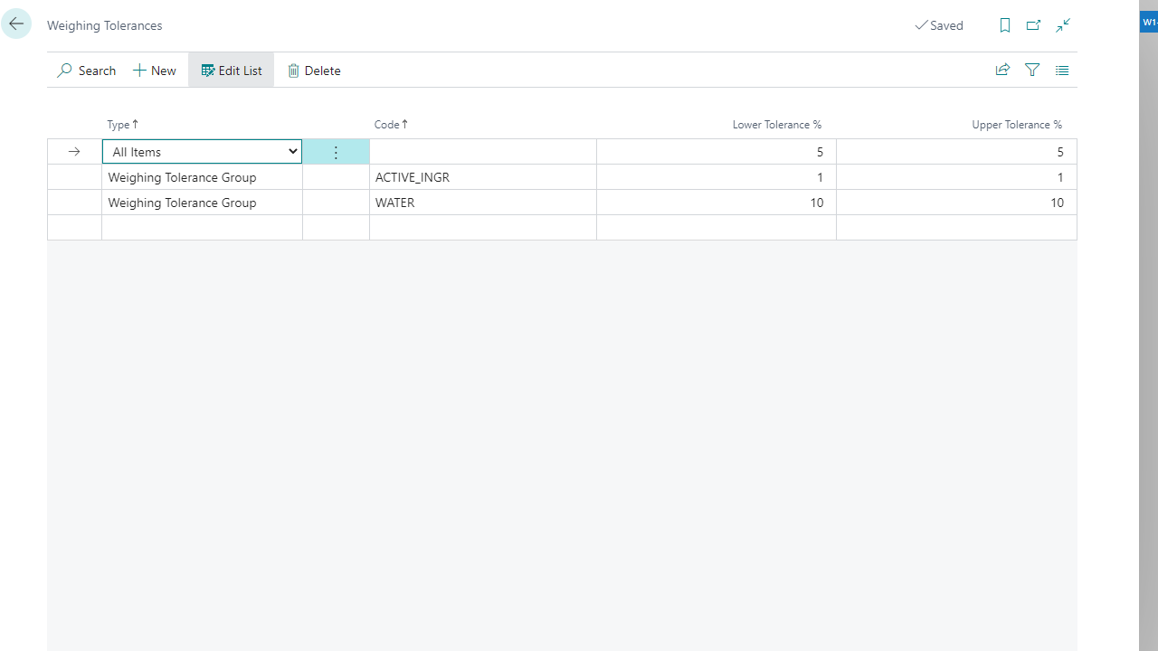Open the filter pane icon
Screen dimensions: 1158x651
tap(1032, 70)
